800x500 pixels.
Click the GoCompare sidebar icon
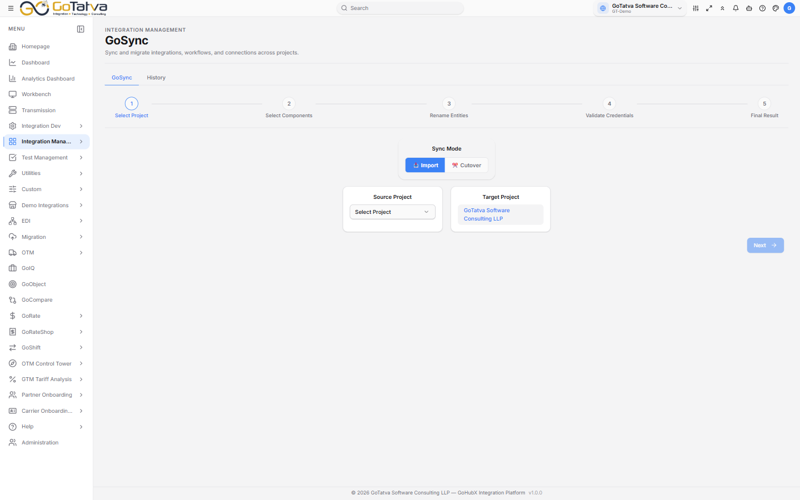12,300
